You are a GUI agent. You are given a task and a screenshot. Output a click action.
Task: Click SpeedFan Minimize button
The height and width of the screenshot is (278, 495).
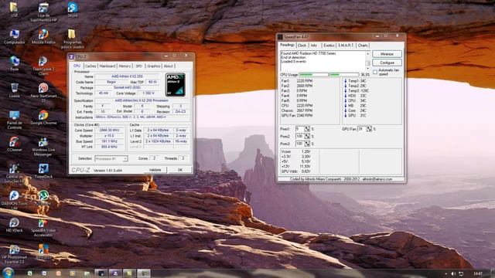[387, 54]
